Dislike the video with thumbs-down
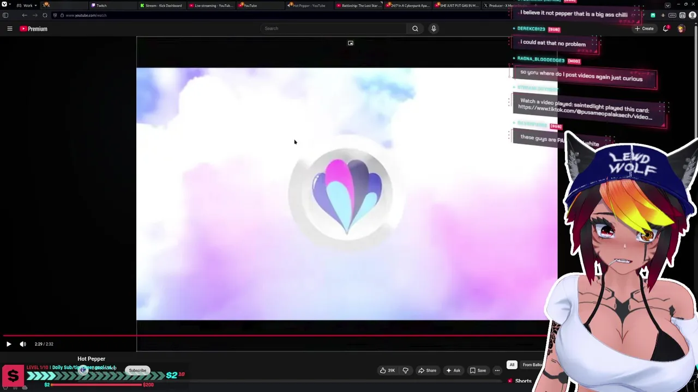 coord(405,371)
